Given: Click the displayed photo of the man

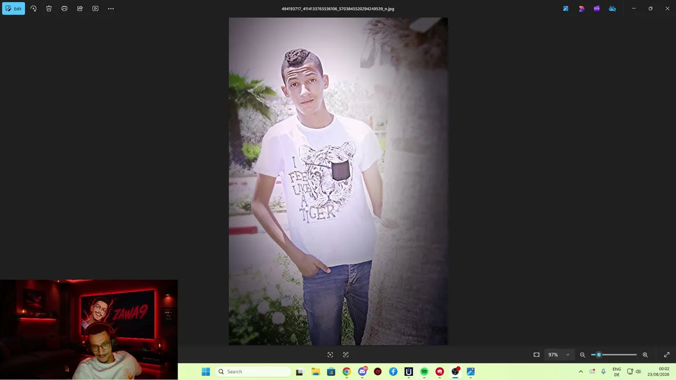Looking at the screenshot, I should (338, 181).
